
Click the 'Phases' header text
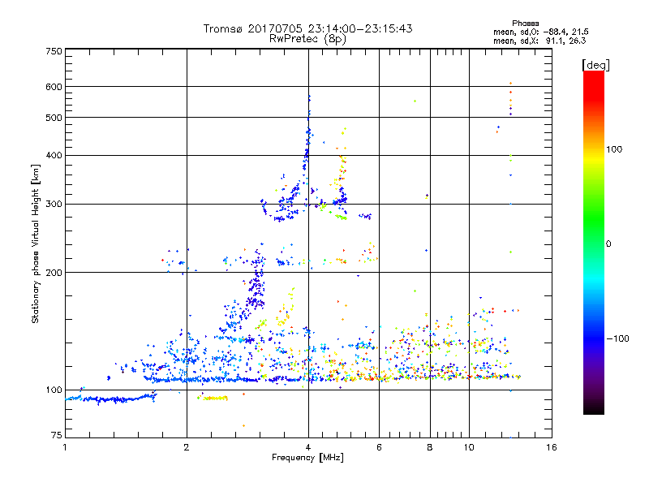(525, 24)
